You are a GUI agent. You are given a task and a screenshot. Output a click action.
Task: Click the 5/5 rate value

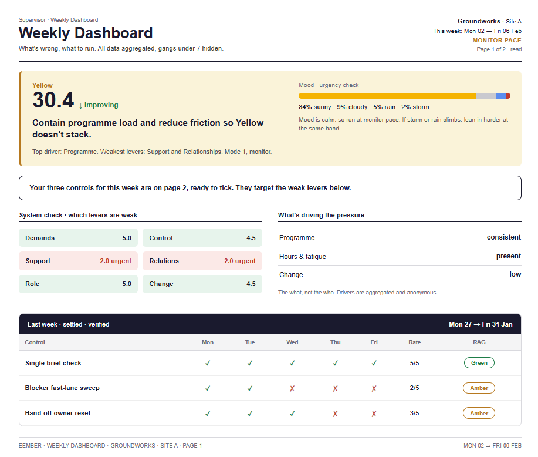click(414, 363)
